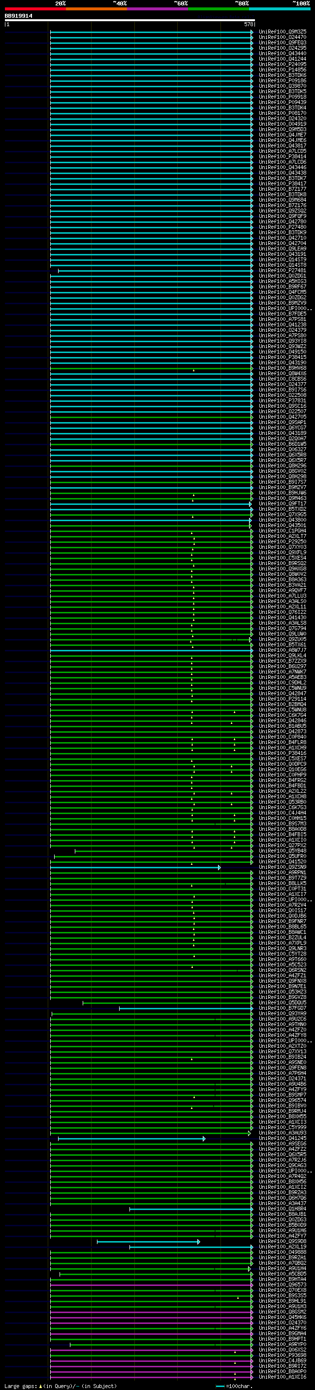Select hit label UniRef100_B4FRG2
Screen dimensions: 315x1390
coord(283,780)
